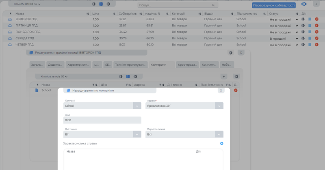Close the Налаштування по компаніям dialog
This screenshot has width=325, height=170.
(221, 90)
